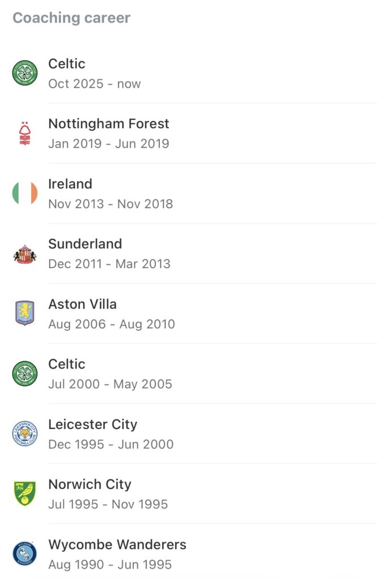
Task: Click the Leicester City team name
Action: pos(93,424)
